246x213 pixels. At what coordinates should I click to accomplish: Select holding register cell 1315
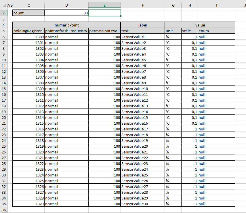[28, 123]
